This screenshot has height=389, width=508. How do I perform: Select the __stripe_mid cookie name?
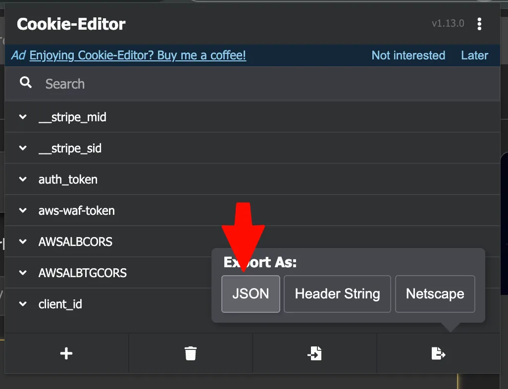(72, 117)
